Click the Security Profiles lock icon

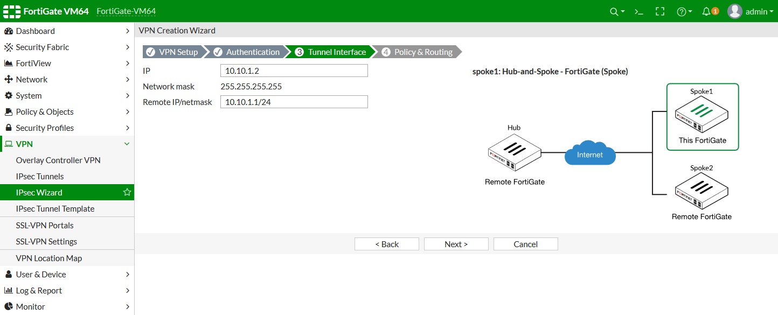[x=8, y=128]
